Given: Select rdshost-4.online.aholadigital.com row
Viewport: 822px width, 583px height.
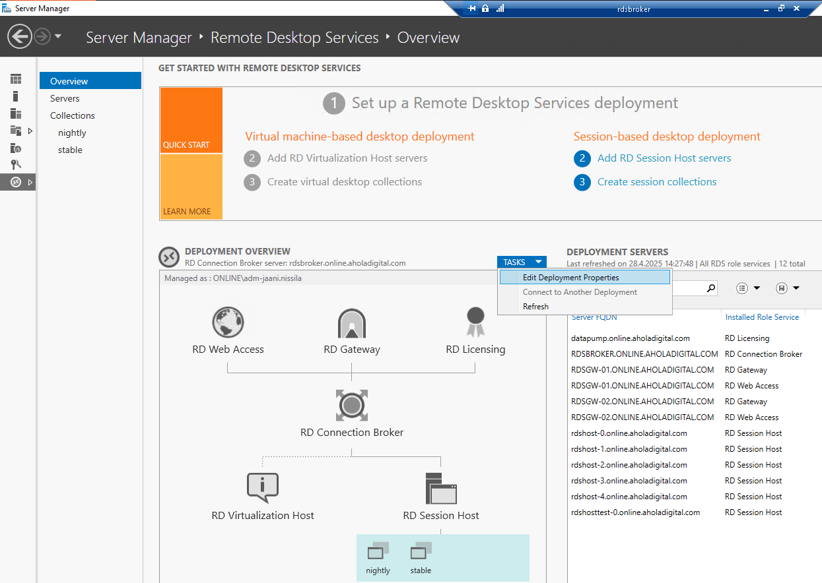Looking at the screenshot, I should [x=695, y=497].
